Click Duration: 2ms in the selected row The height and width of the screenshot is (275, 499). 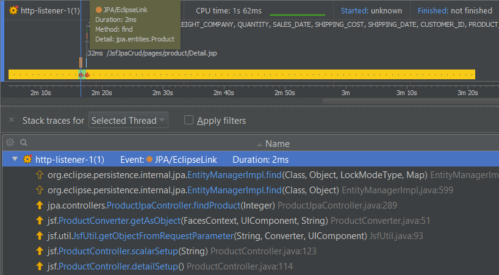(x=260, y=160)
